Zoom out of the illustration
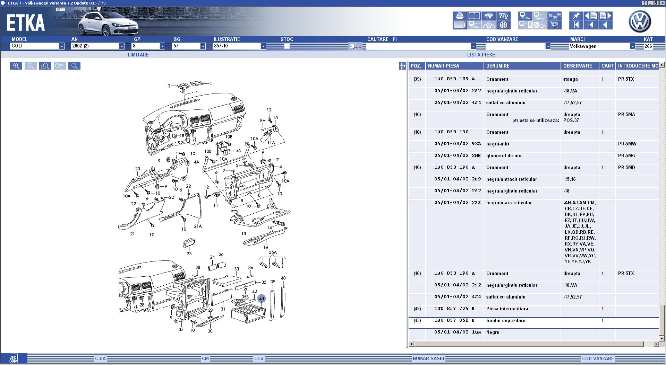The height and width of the screenshot is (365, 666). 31,66
